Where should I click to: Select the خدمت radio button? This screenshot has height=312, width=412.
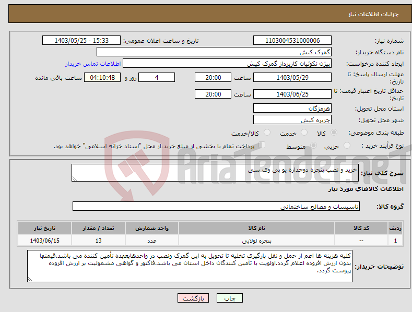click(304, 133)
